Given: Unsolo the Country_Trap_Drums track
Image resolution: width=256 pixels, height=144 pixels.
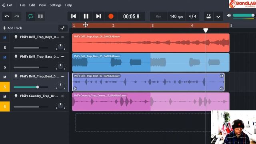Looking at the screenshot, I should [5, 107].
